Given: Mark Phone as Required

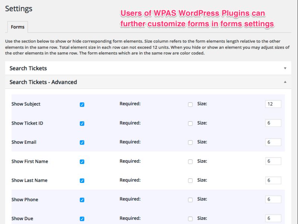Looking at the screenshot, I should pyautogui.click(x=190, y=200).
